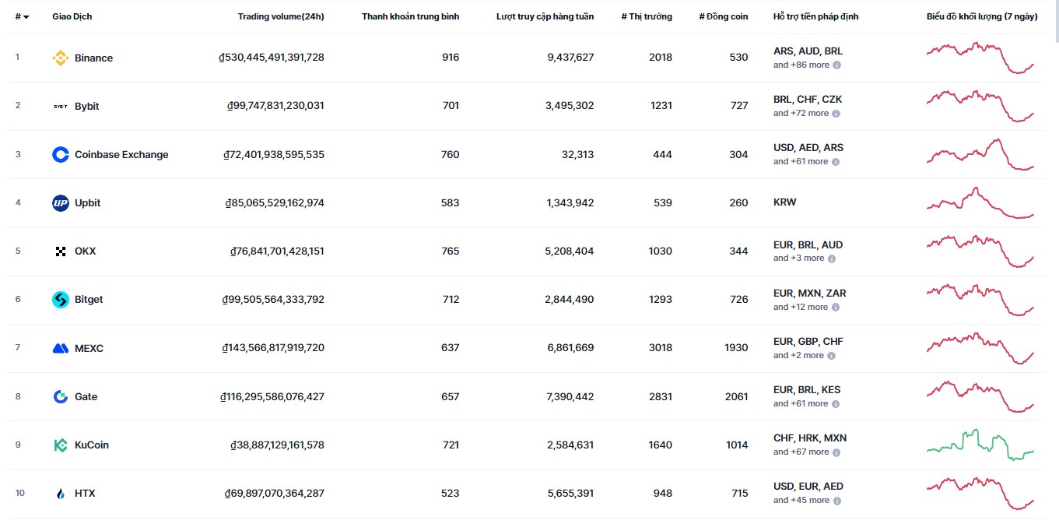This screenshot has height=524, width=1059.
Task: Click the Binance exchange logo
Action: pyautogui.click(x=61, y=58)
